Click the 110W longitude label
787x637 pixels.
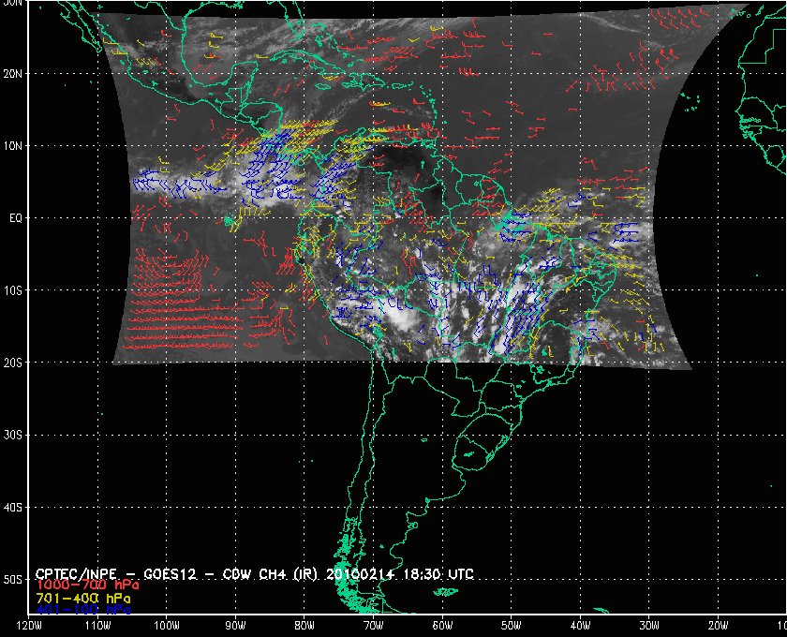pos(97,626)
